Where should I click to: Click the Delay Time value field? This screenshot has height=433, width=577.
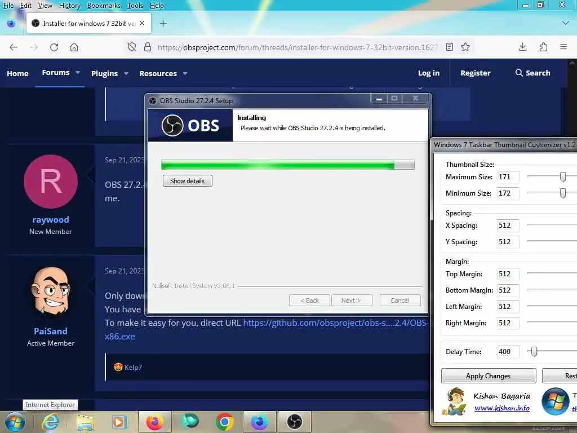pyautogui.click(x=508, y=352)
